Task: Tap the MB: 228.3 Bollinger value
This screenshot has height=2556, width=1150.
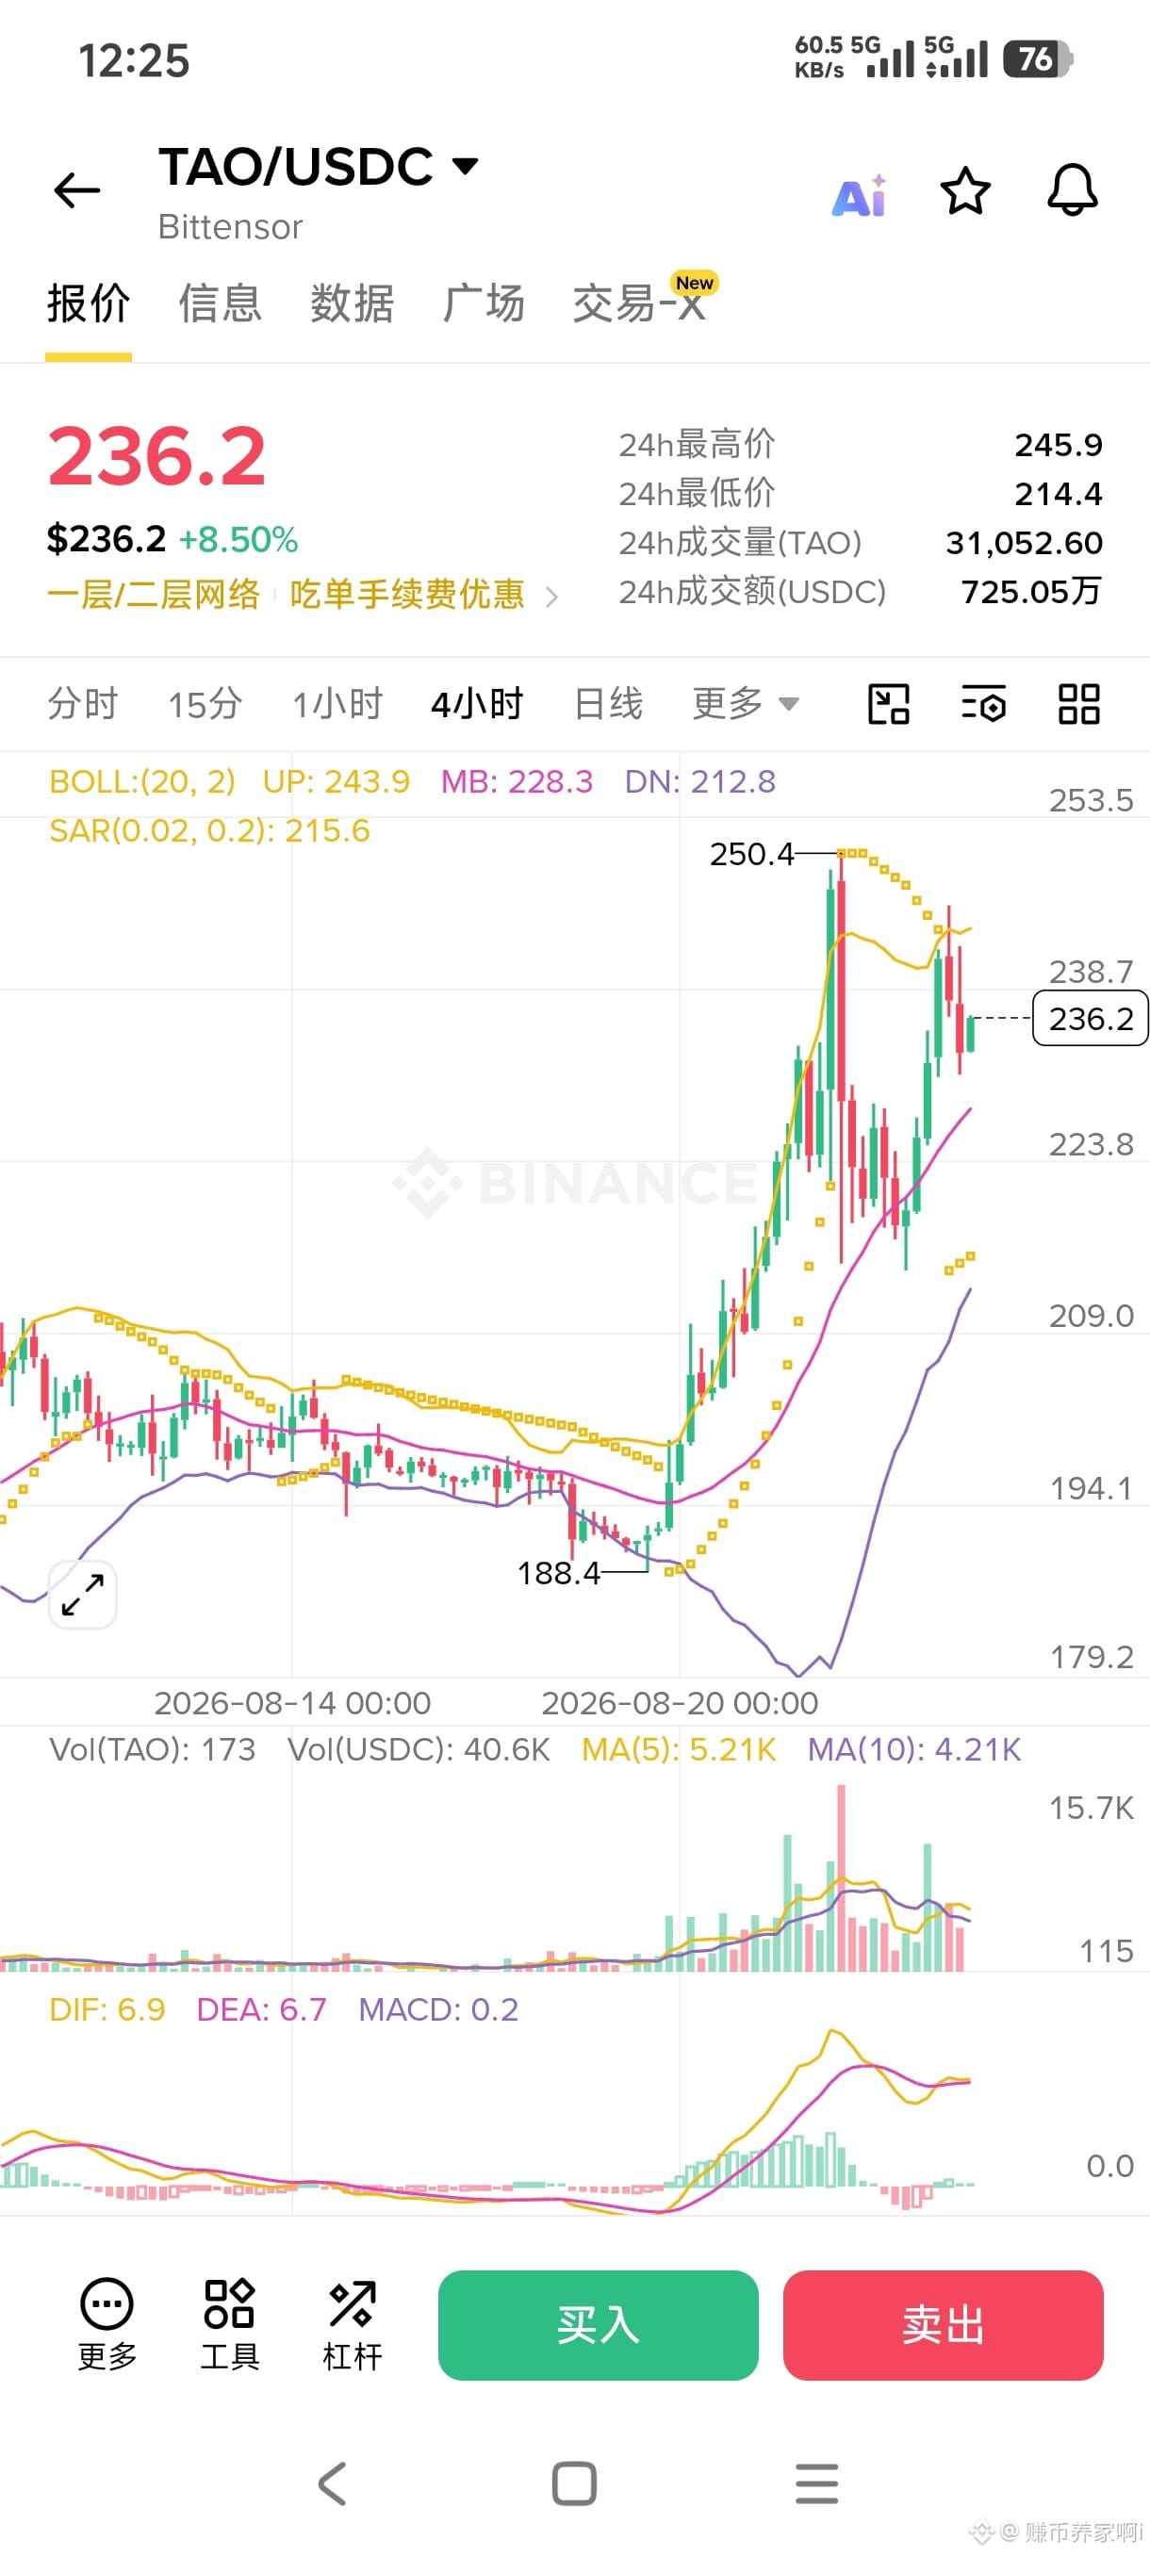Action: click(x=517, y=782)
